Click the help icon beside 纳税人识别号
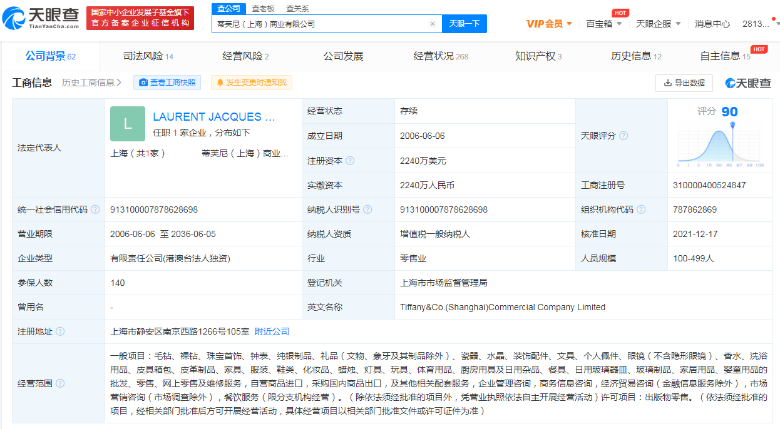The image size is (780, 429). click(367, 209)
